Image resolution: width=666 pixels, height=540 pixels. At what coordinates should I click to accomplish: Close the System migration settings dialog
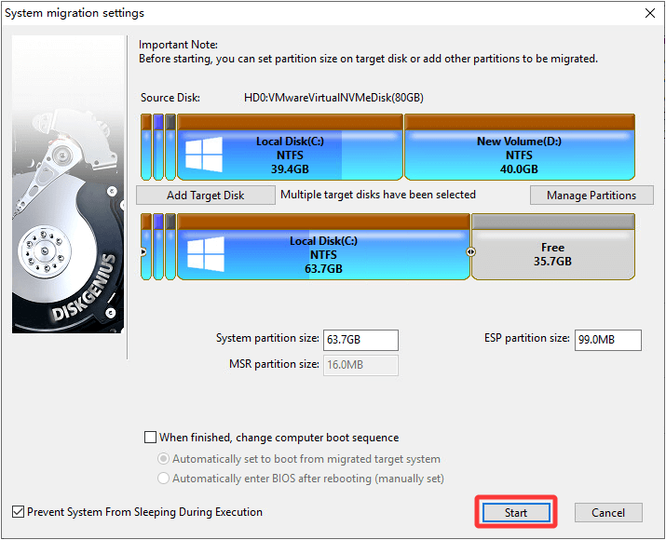649,13
